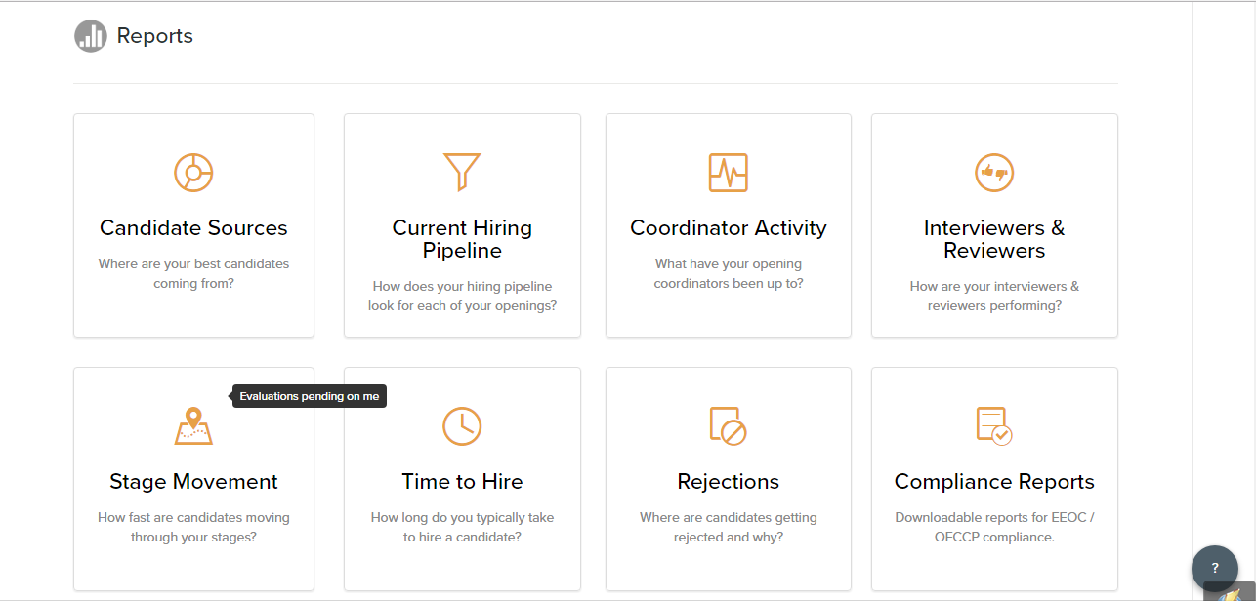
Task: Select the funnel icon for Current Hiring Pipeline
Action: tap(462, 173)
